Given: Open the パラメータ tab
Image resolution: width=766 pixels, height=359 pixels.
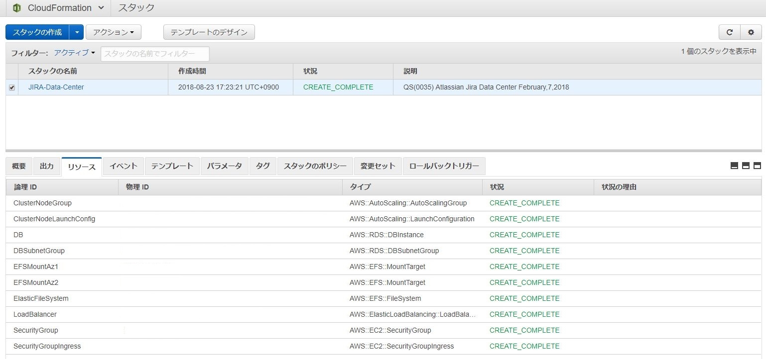Looking at the screenshot, I should click(x=225, y=166).
